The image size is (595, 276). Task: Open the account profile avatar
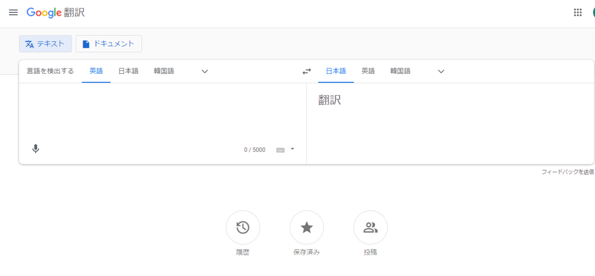(594, 13)
